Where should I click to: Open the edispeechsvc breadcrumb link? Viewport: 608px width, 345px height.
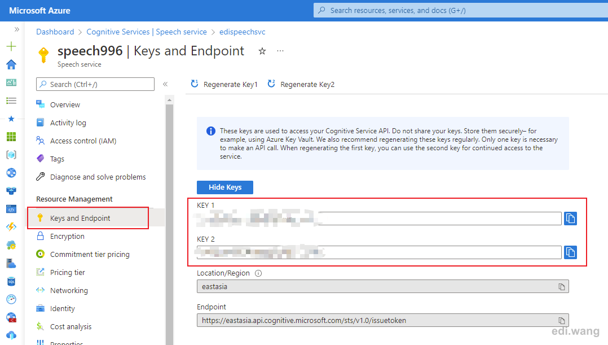243,32
